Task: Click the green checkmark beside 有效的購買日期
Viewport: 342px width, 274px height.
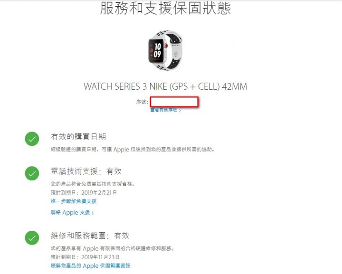Action: coord(32,139)
